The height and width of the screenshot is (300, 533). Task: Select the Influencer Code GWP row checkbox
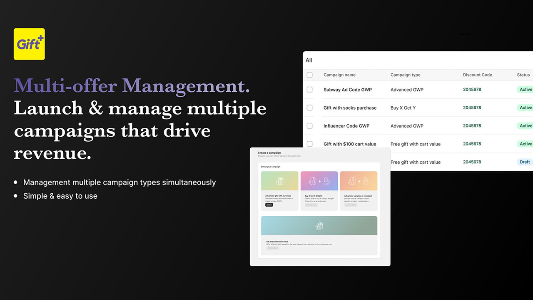(x=309, y=126)
